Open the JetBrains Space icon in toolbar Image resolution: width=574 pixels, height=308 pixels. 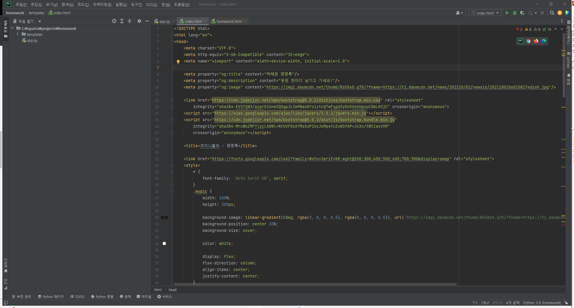point(567,13)
